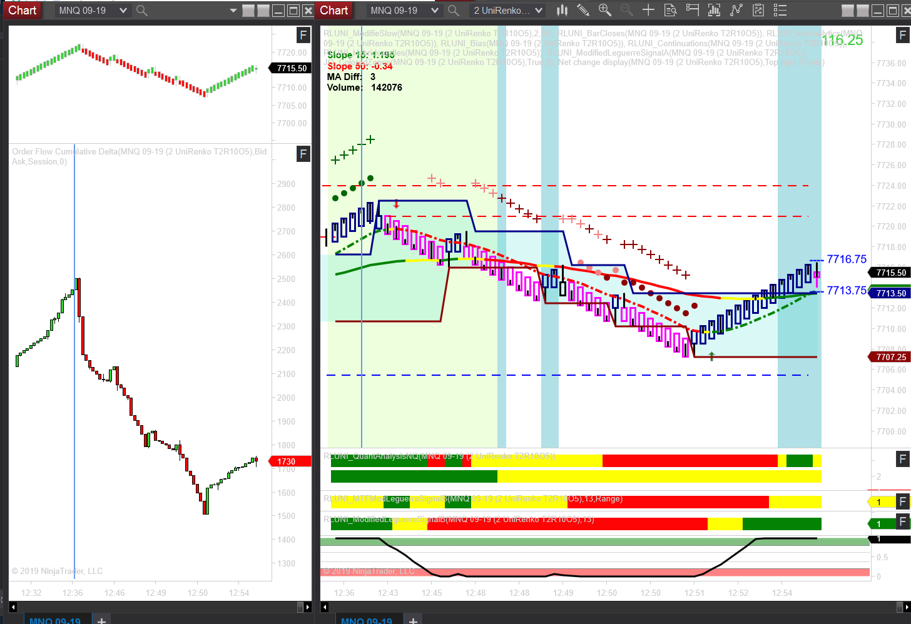Click the second link button square in left chart
Screen dimensions: 911x624
(263, 11)
